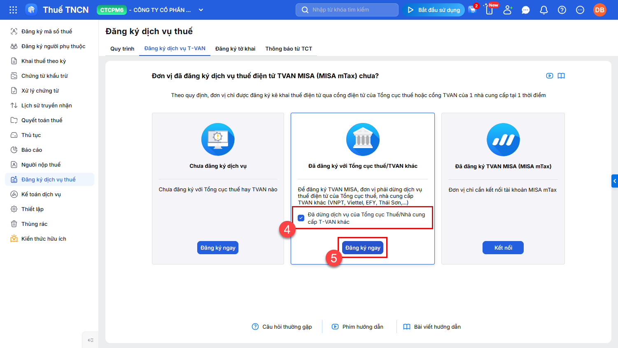The height and width of the screenshot is (348, 618).
Task: Click the add user icon in header
Action: click(x=508, y=10)
